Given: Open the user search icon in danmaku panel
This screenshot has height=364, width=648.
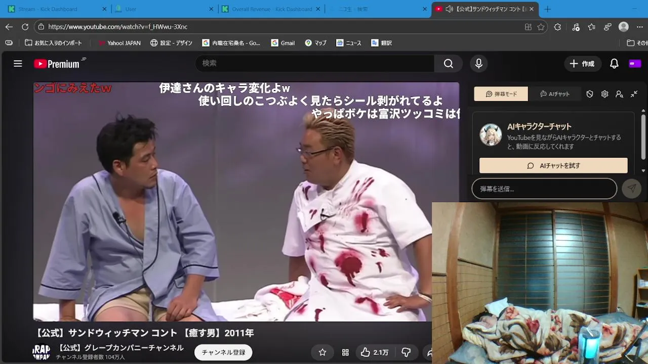Looking at the screenshot, I should (619, 94).
